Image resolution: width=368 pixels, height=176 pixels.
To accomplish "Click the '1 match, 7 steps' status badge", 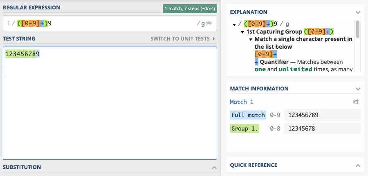I will 190,9.
